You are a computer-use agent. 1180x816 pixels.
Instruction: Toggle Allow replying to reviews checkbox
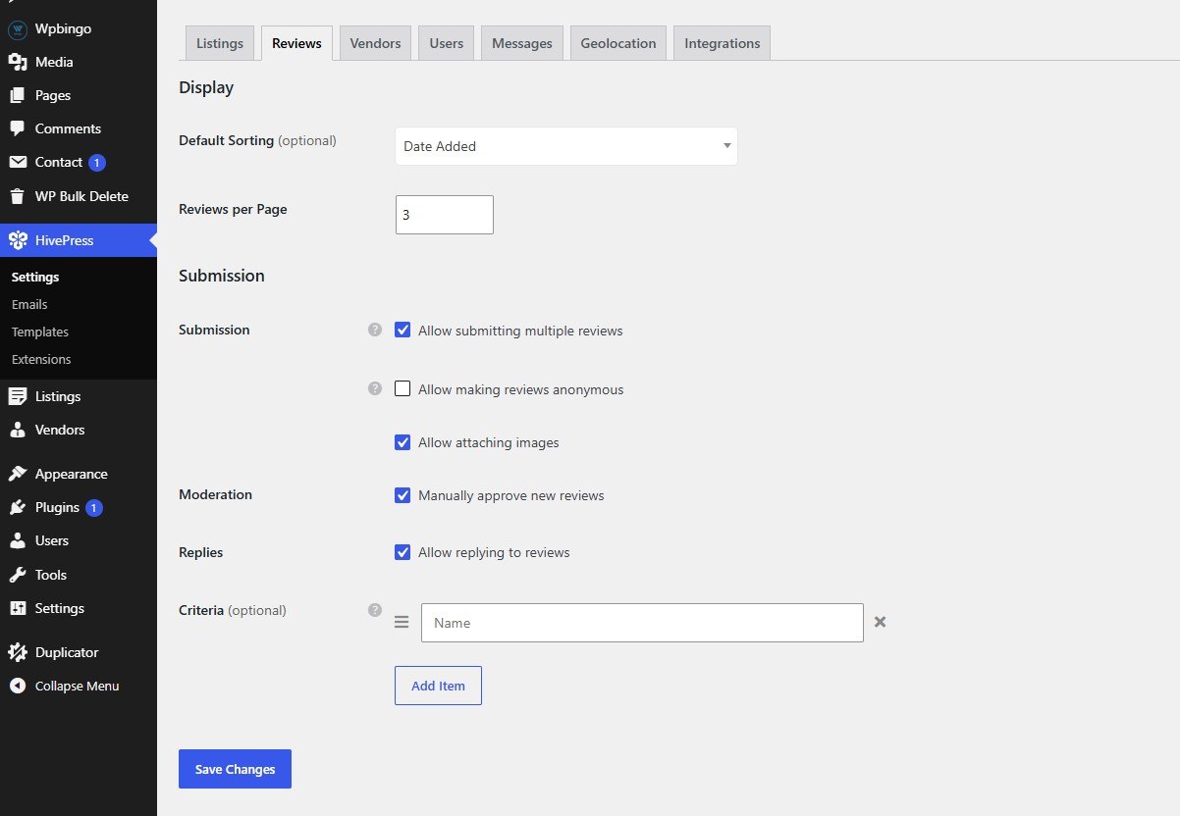402,552
